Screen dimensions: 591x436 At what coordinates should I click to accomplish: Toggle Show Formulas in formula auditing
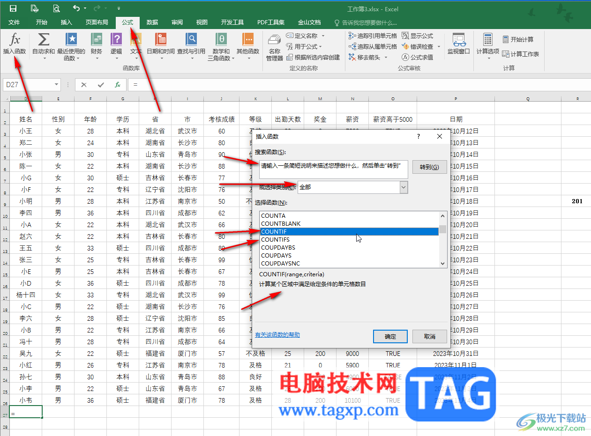point(418,36)
